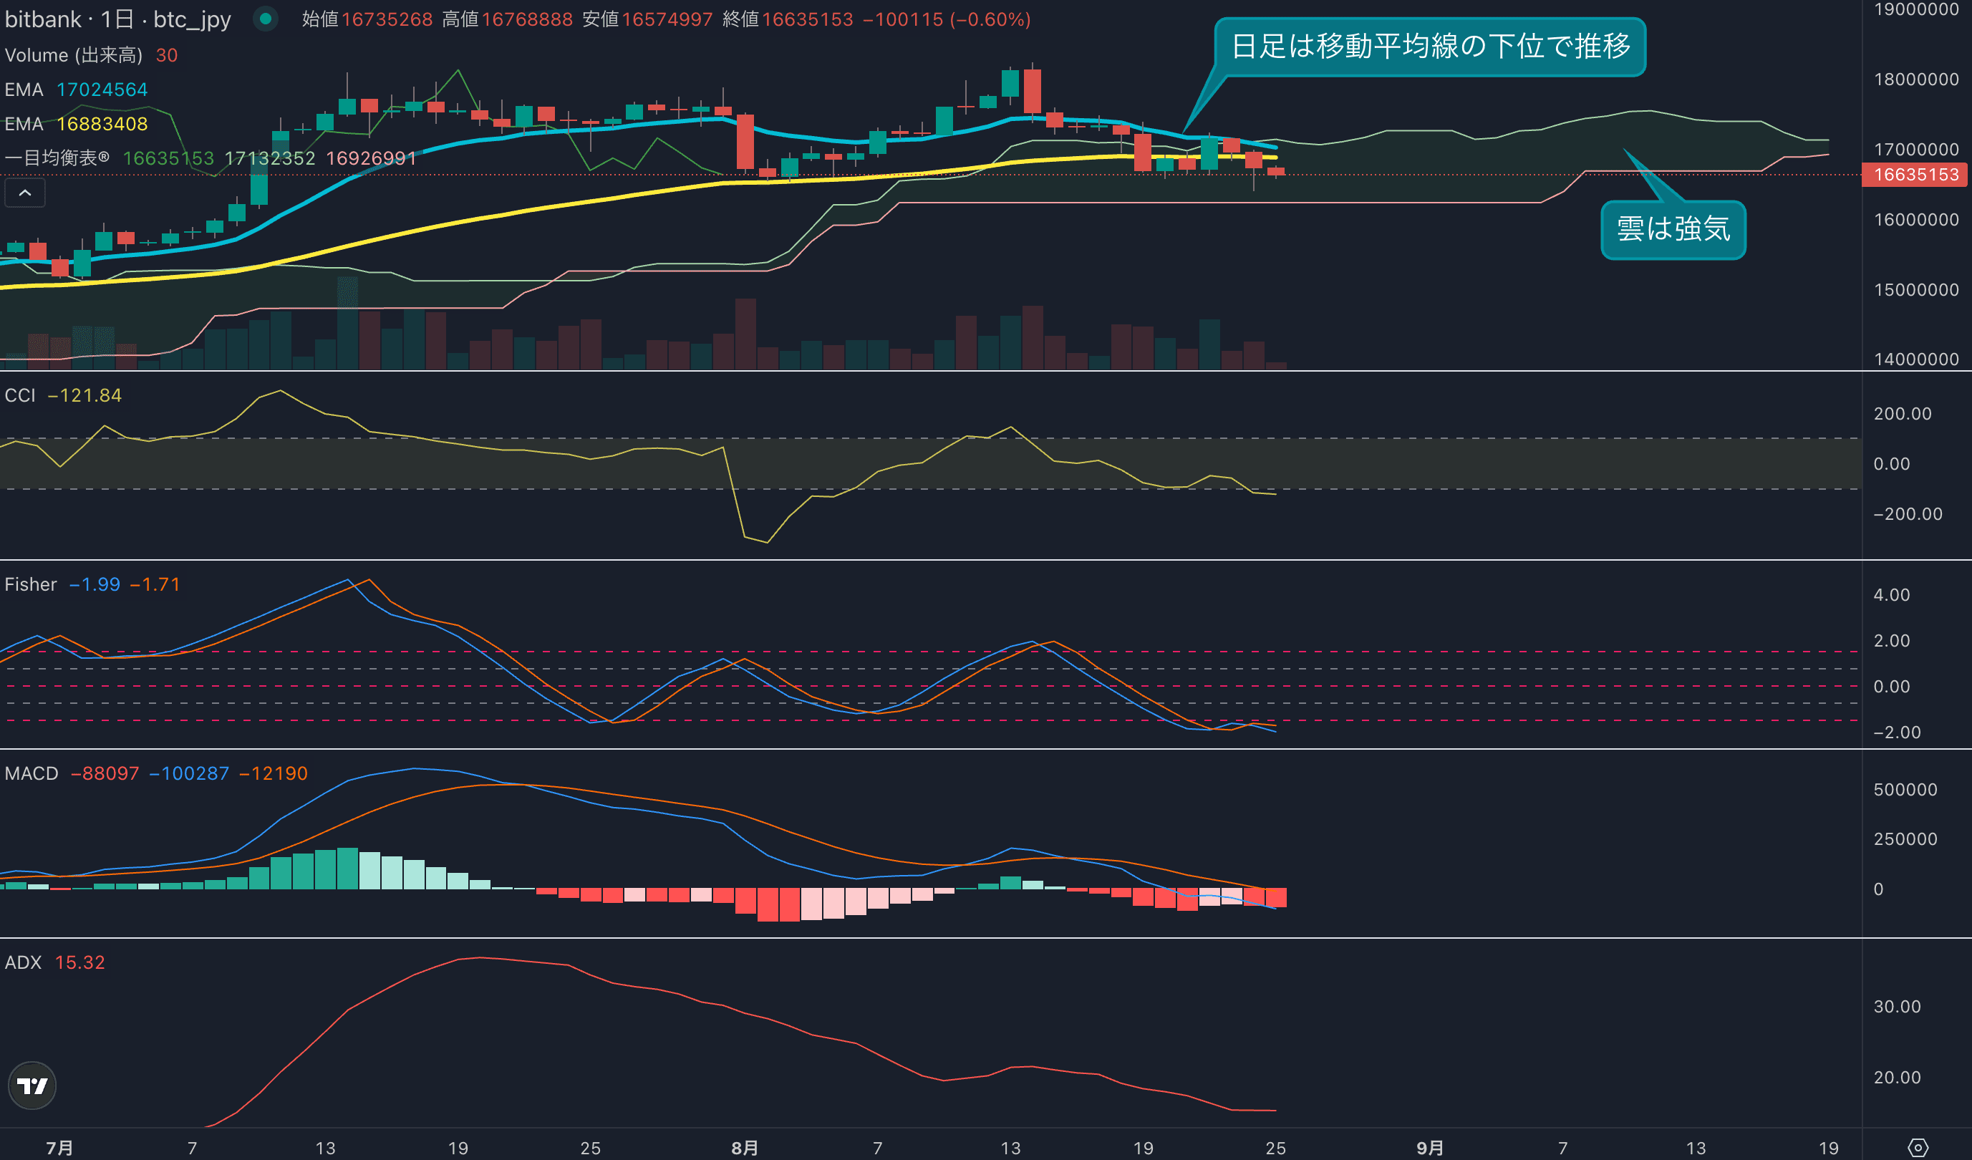Click the 9月 date on time axis
The image size is (1972, 1160).
tap(1430, 1148)
